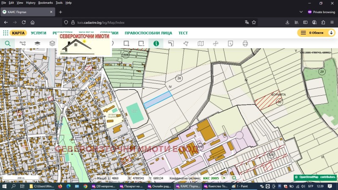Select the КАИС Портал browser tab

[27, 12]
